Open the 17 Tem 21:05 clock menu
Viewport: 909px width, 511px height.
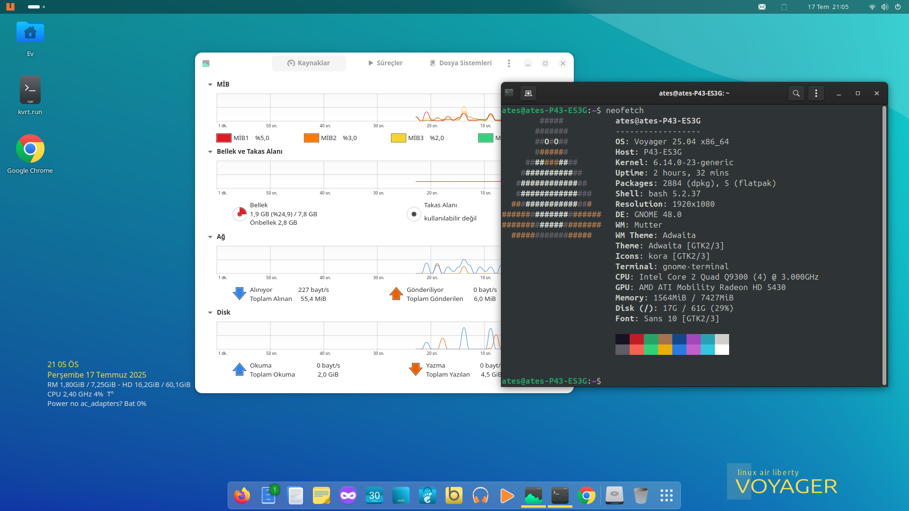pos(828,7)
